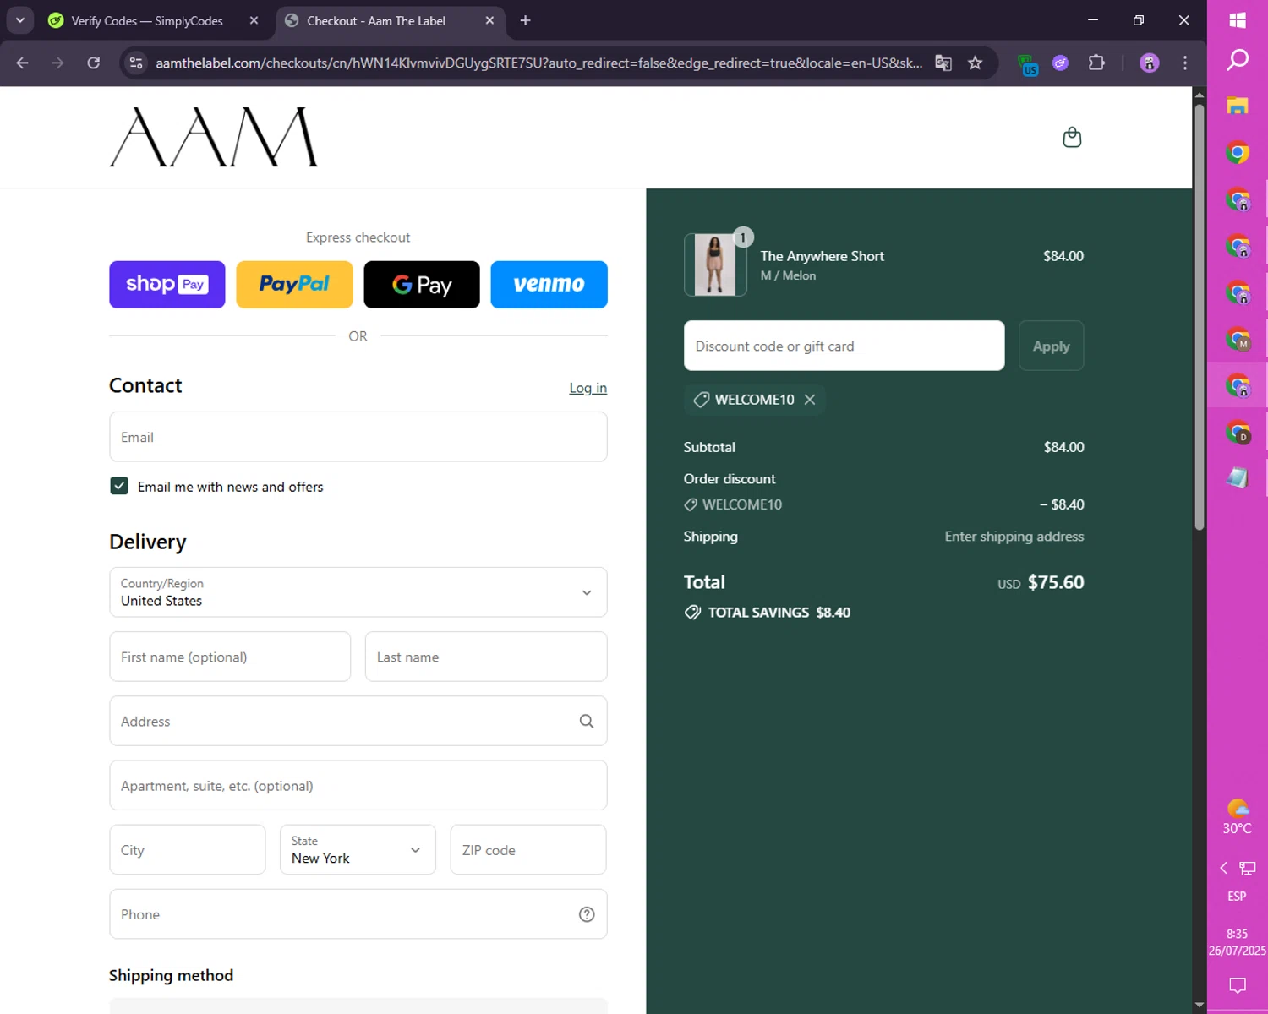
Task: Click the phone field help question icon
Action: pyautogui.click(x=587, y=914)
